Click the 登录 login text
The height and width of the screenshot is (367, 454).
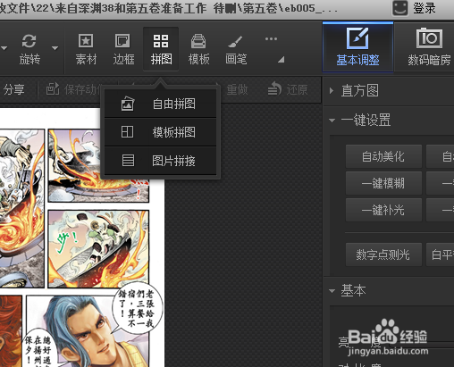click(425, 8)
